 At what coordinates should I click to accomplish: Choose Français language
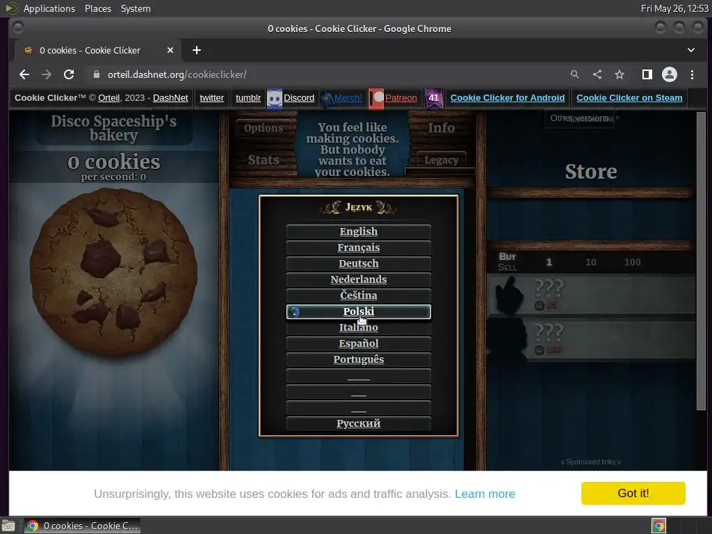coord(359,248)
